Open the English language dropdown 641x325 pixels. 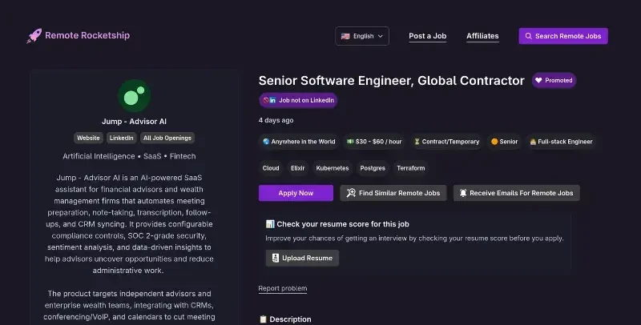click(361, 36)
